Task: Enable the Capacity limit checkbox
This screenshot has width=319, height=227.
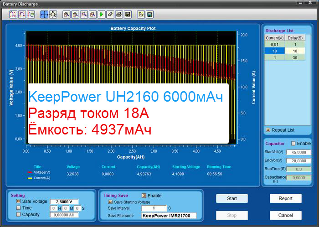Action: click(19, 214)
